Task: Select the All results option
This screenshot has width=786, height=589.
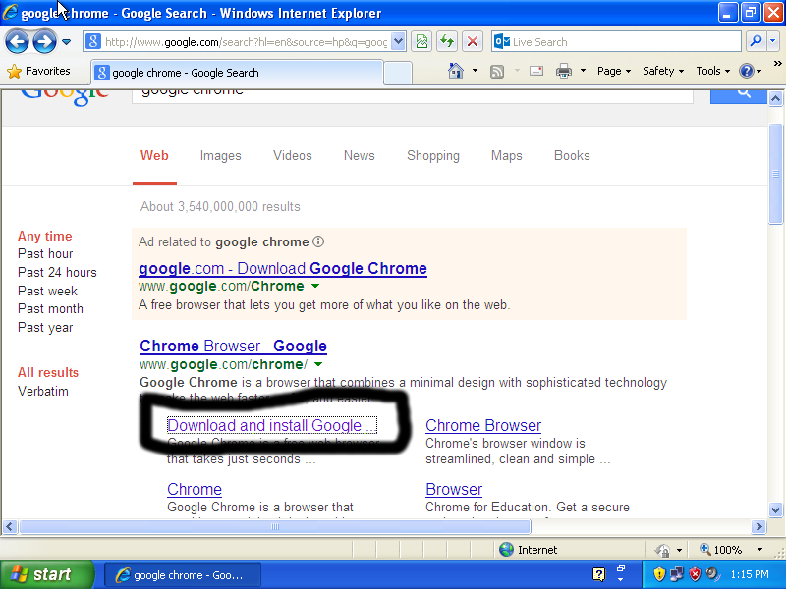Action: pos(47,373)
